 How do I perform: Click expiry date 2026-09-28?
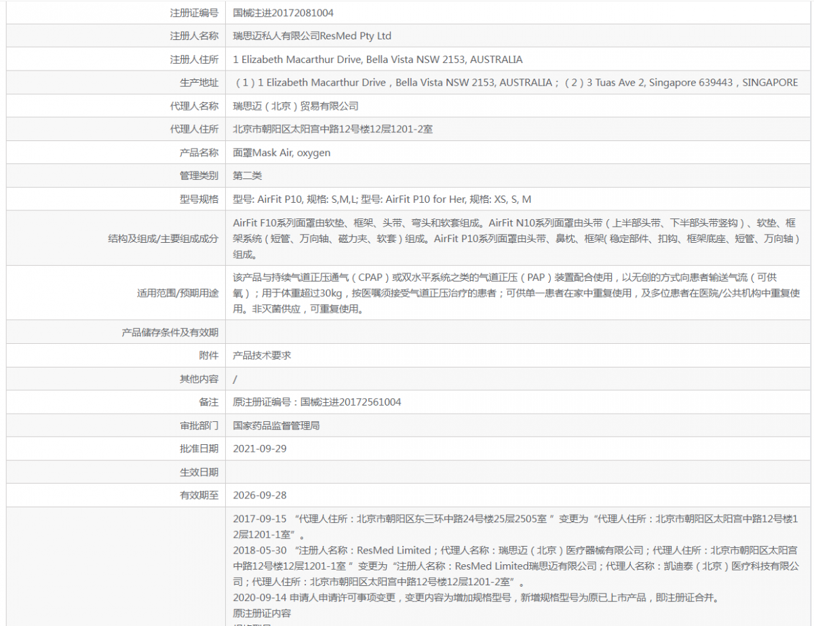[x=260, y=495]
